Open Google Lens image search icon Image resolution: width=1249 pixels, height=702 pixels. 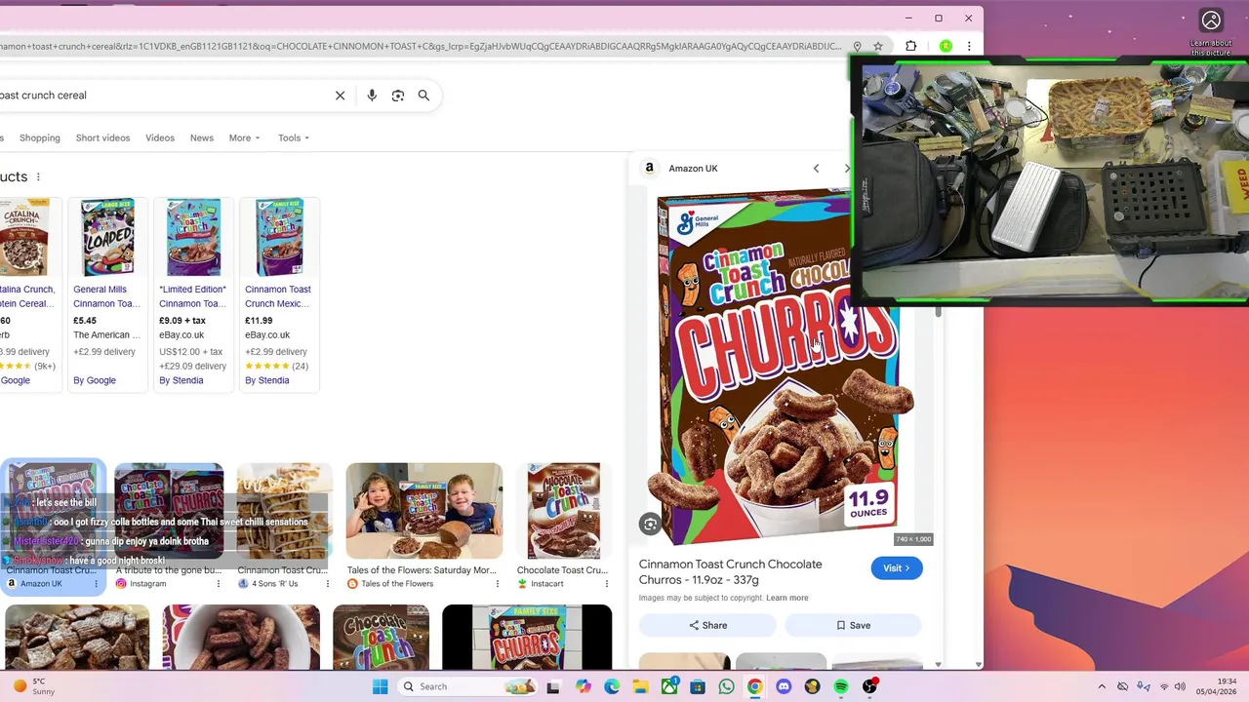click(x=398, y=96)
